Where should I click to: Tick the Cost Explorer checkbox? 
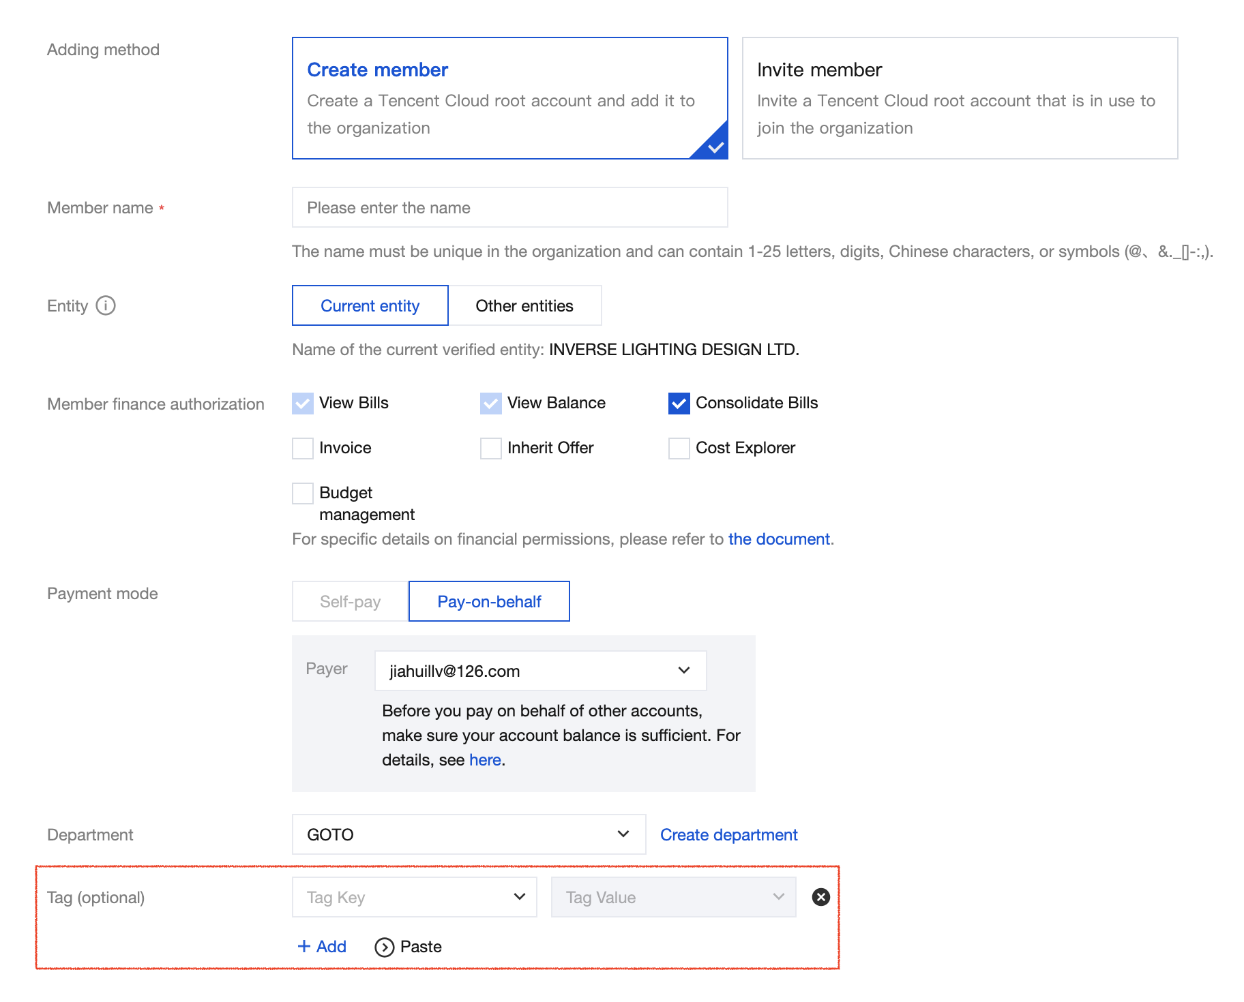(679, 448)
